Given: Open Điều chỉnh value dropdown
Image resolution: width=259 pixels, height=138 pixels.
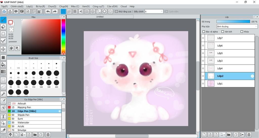Looking at the screenshot, I should (x=154, y=12).
